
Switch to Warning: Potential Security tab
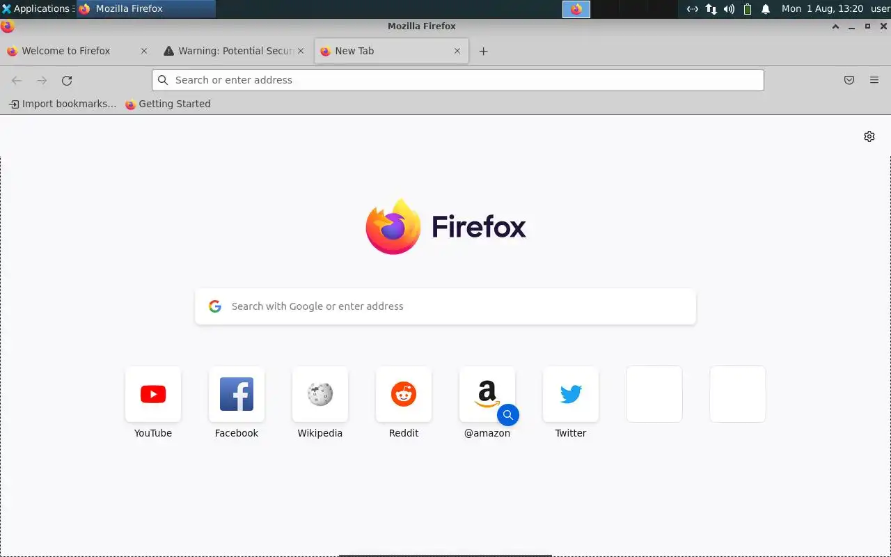pos(234,51)
